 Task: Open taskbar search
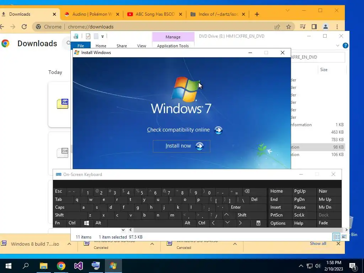tap(26, 266)
